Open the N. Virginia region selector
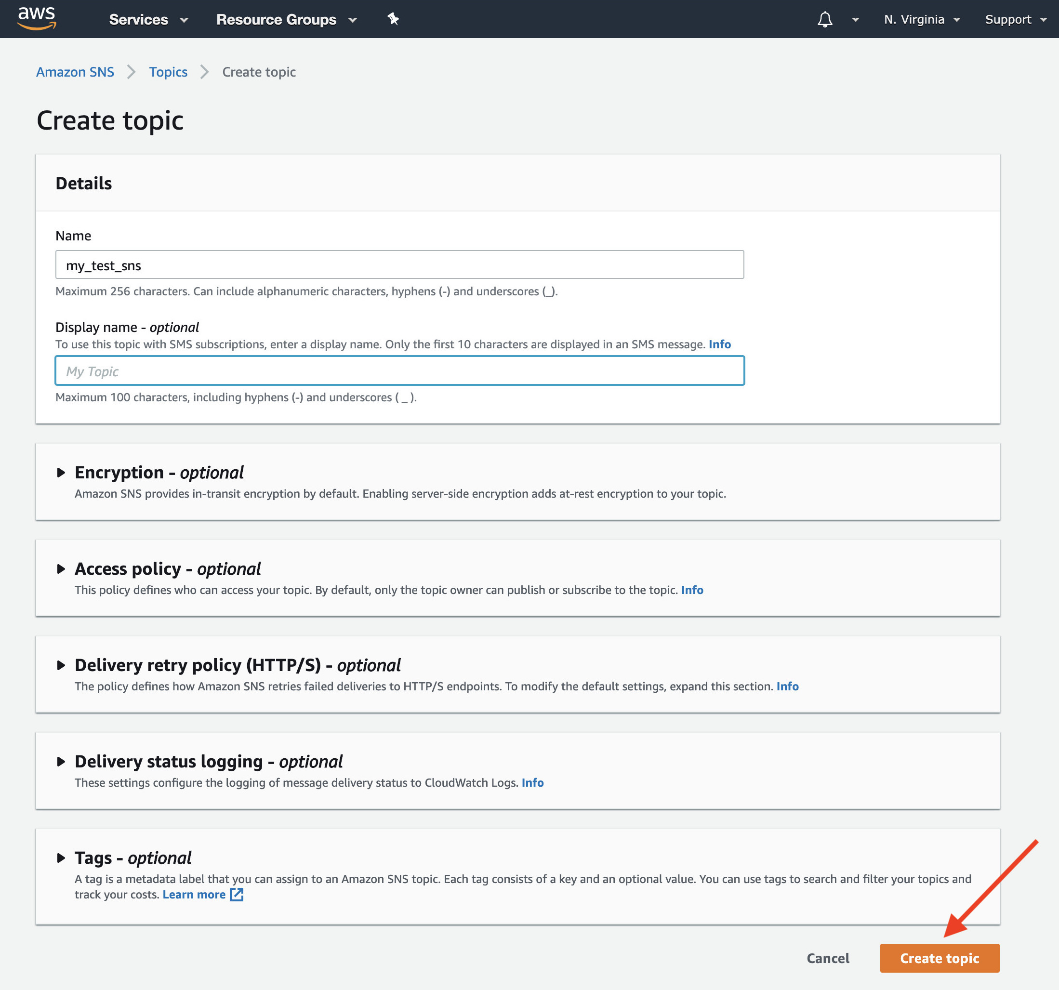Screen dimensions: 1059x990 click(x=922, y=20)
